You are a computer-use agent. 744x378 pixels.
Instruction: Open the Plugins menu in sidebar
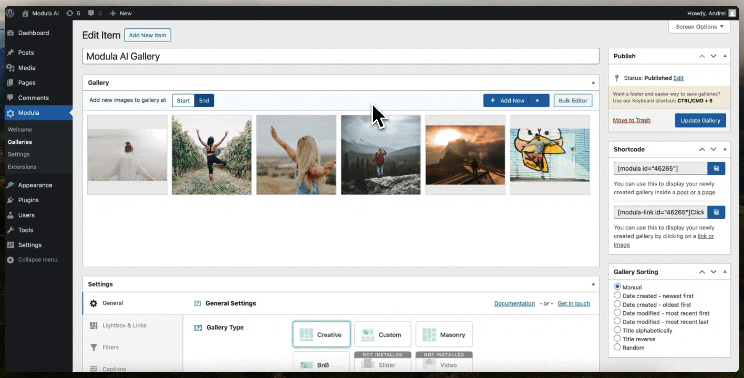28,200
